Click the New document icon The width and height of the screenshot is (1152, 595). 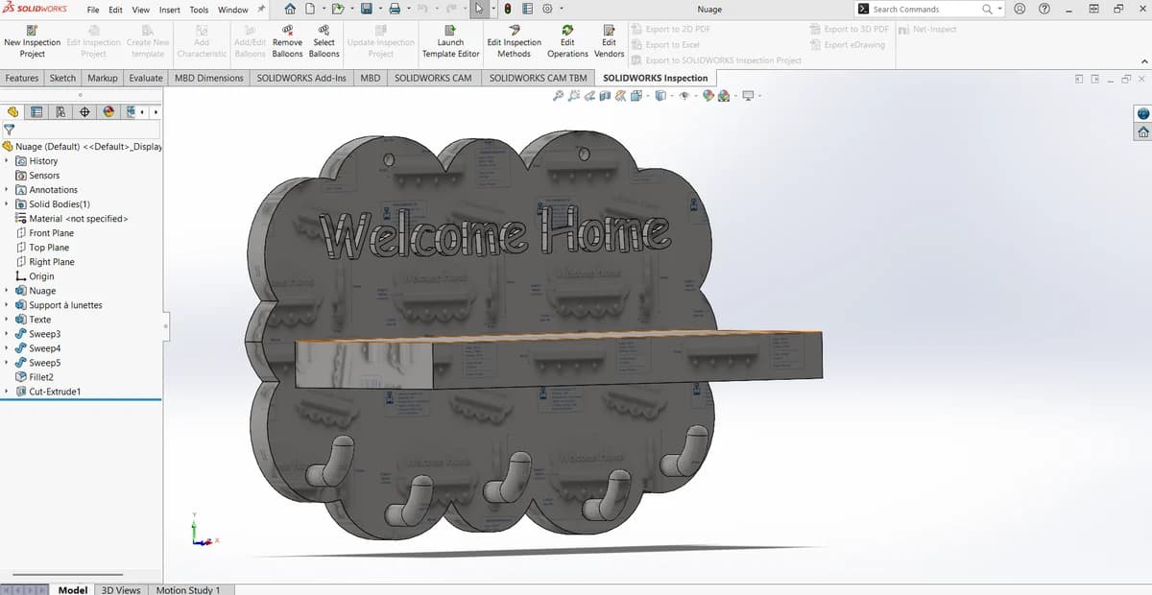(310, 9)
